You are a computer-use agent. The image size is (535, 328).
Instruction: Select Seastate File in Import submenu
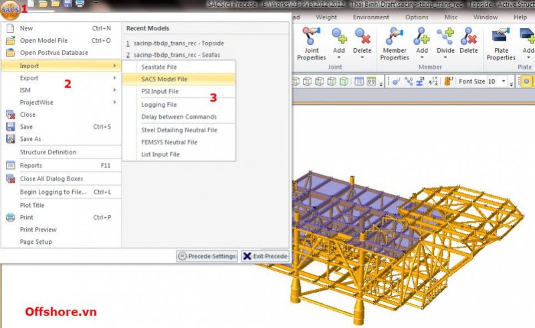point(179,67)
